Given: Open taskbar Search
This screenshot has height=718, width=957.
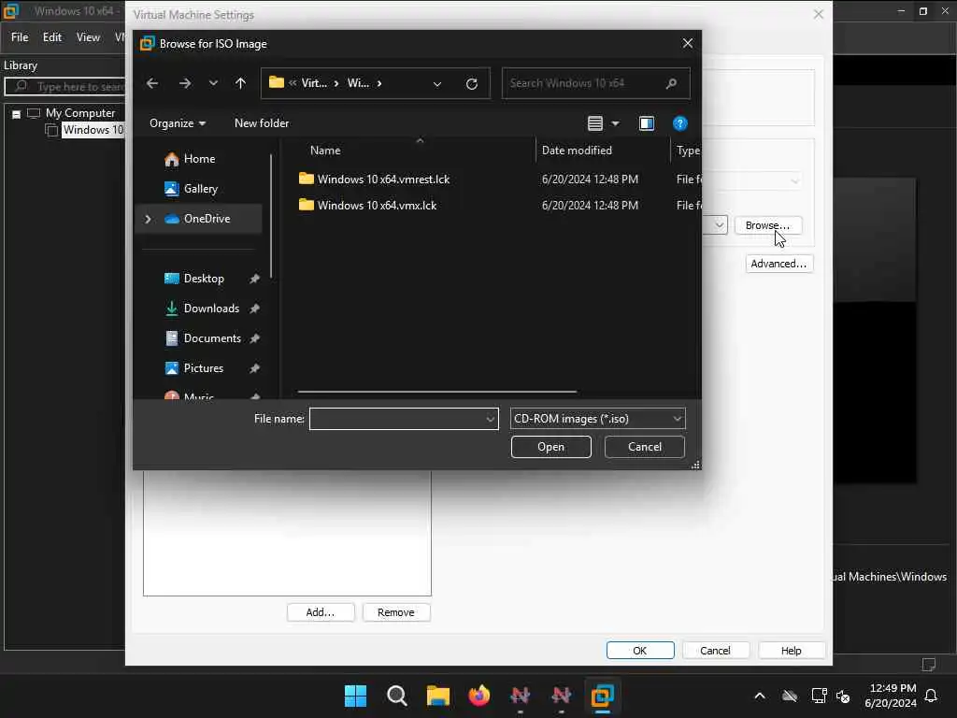Looking at the screenshot, I should [396, 696].
